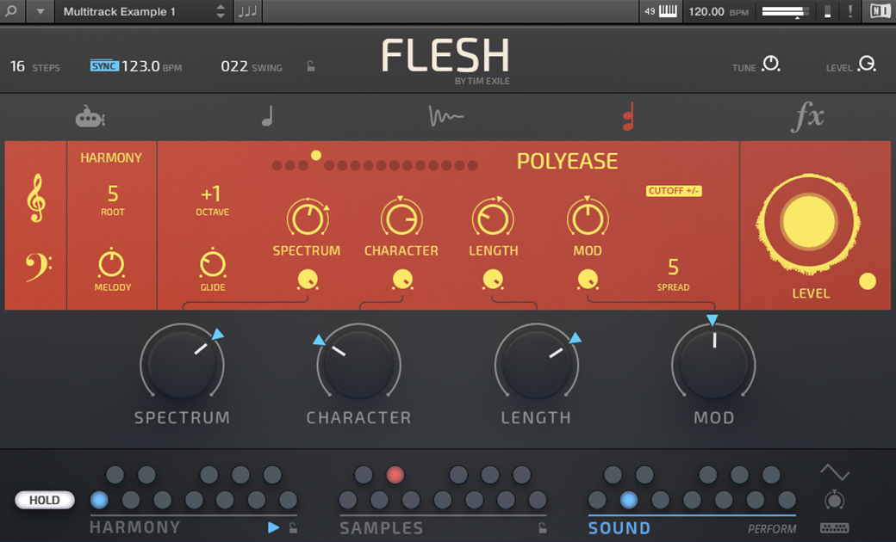This screenshot has height=542, width=896.
Task: Open the Multitrack Example 1 preset name field
Action: point(120,11)
